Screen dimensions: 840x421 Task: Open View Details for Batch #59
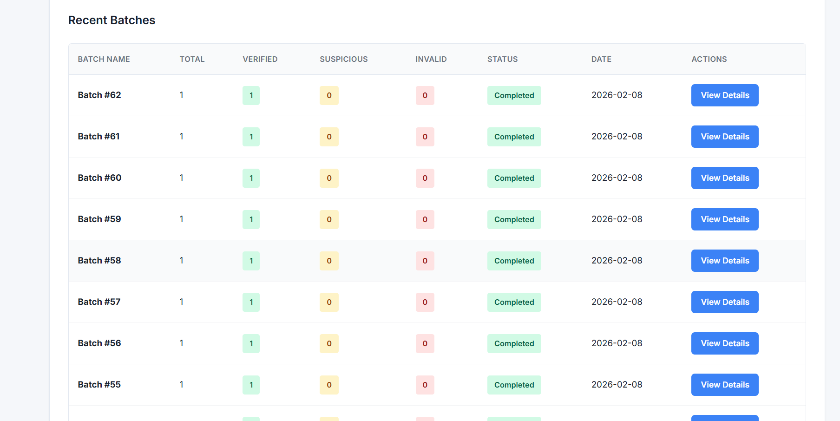(x=725, y=219)
